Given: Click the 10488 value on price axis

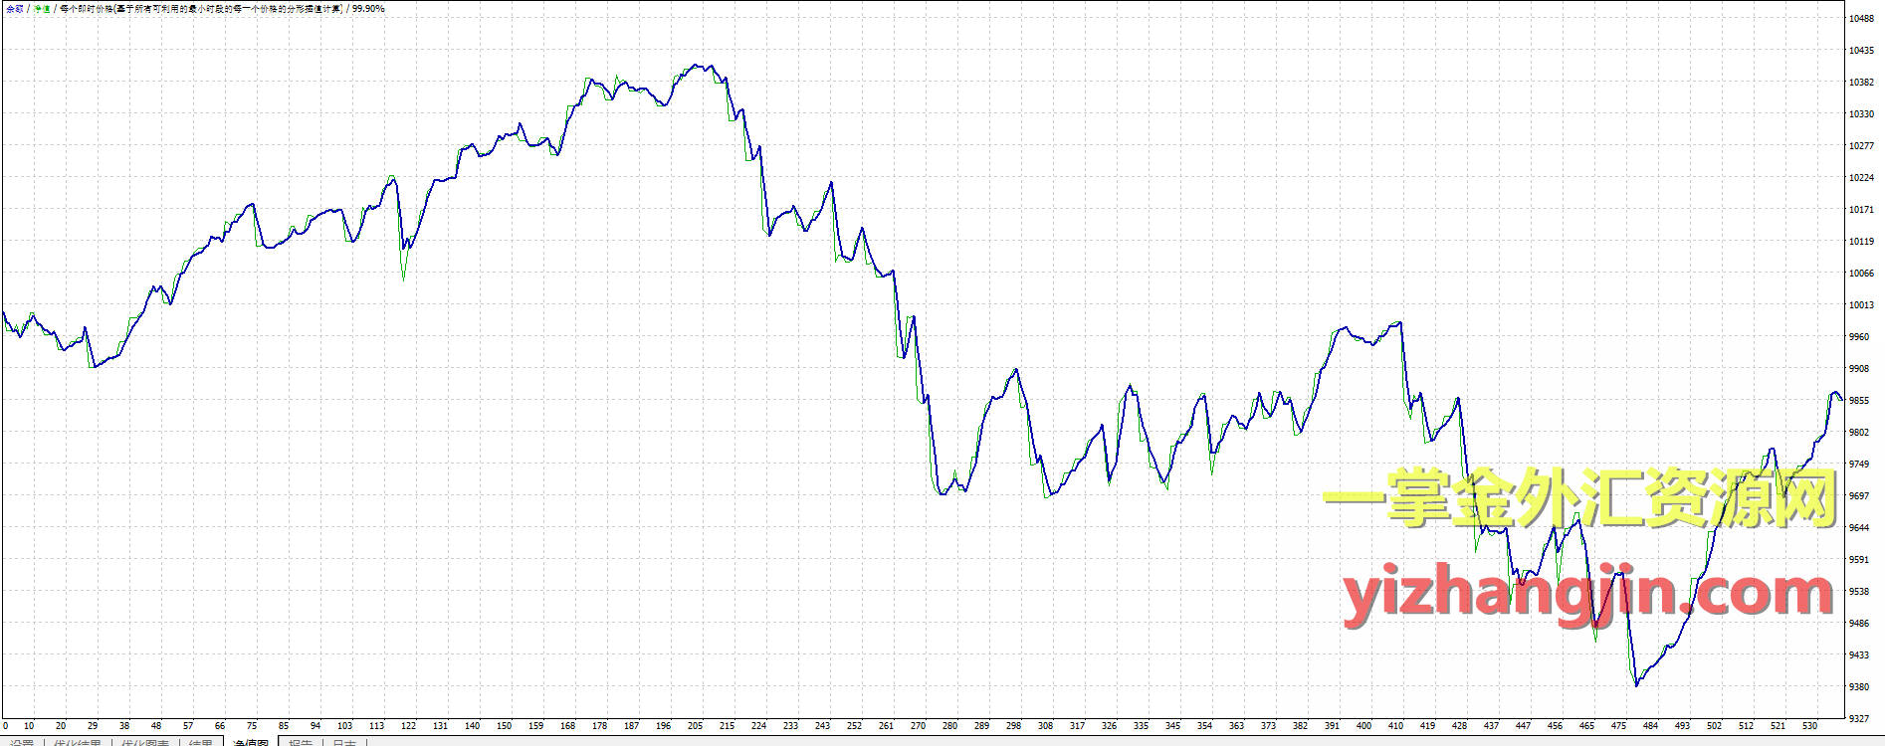Looking at the screenshot, I should click(1861, 19).
